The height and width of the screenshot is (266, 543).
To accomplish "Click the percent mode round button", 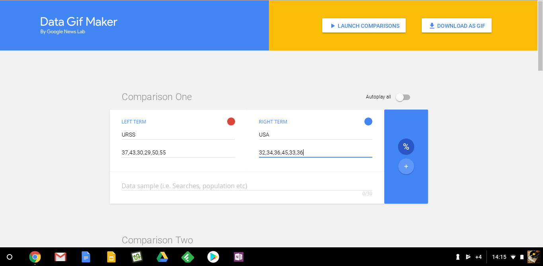I will [406, 147].
